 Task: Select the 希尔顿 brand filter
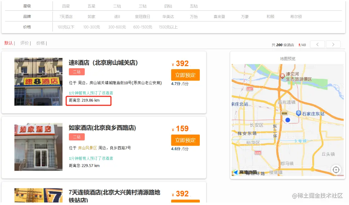click(x=296, y=17)
